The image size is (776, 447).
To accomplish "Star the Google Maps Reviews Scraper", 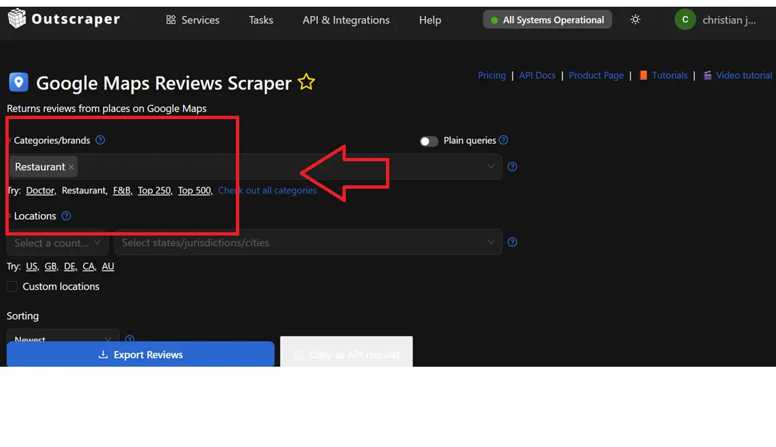I will tap(306, 82).
